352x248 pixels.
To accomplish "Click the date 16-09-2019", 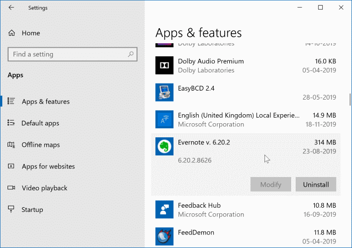I will click(320, 214).
